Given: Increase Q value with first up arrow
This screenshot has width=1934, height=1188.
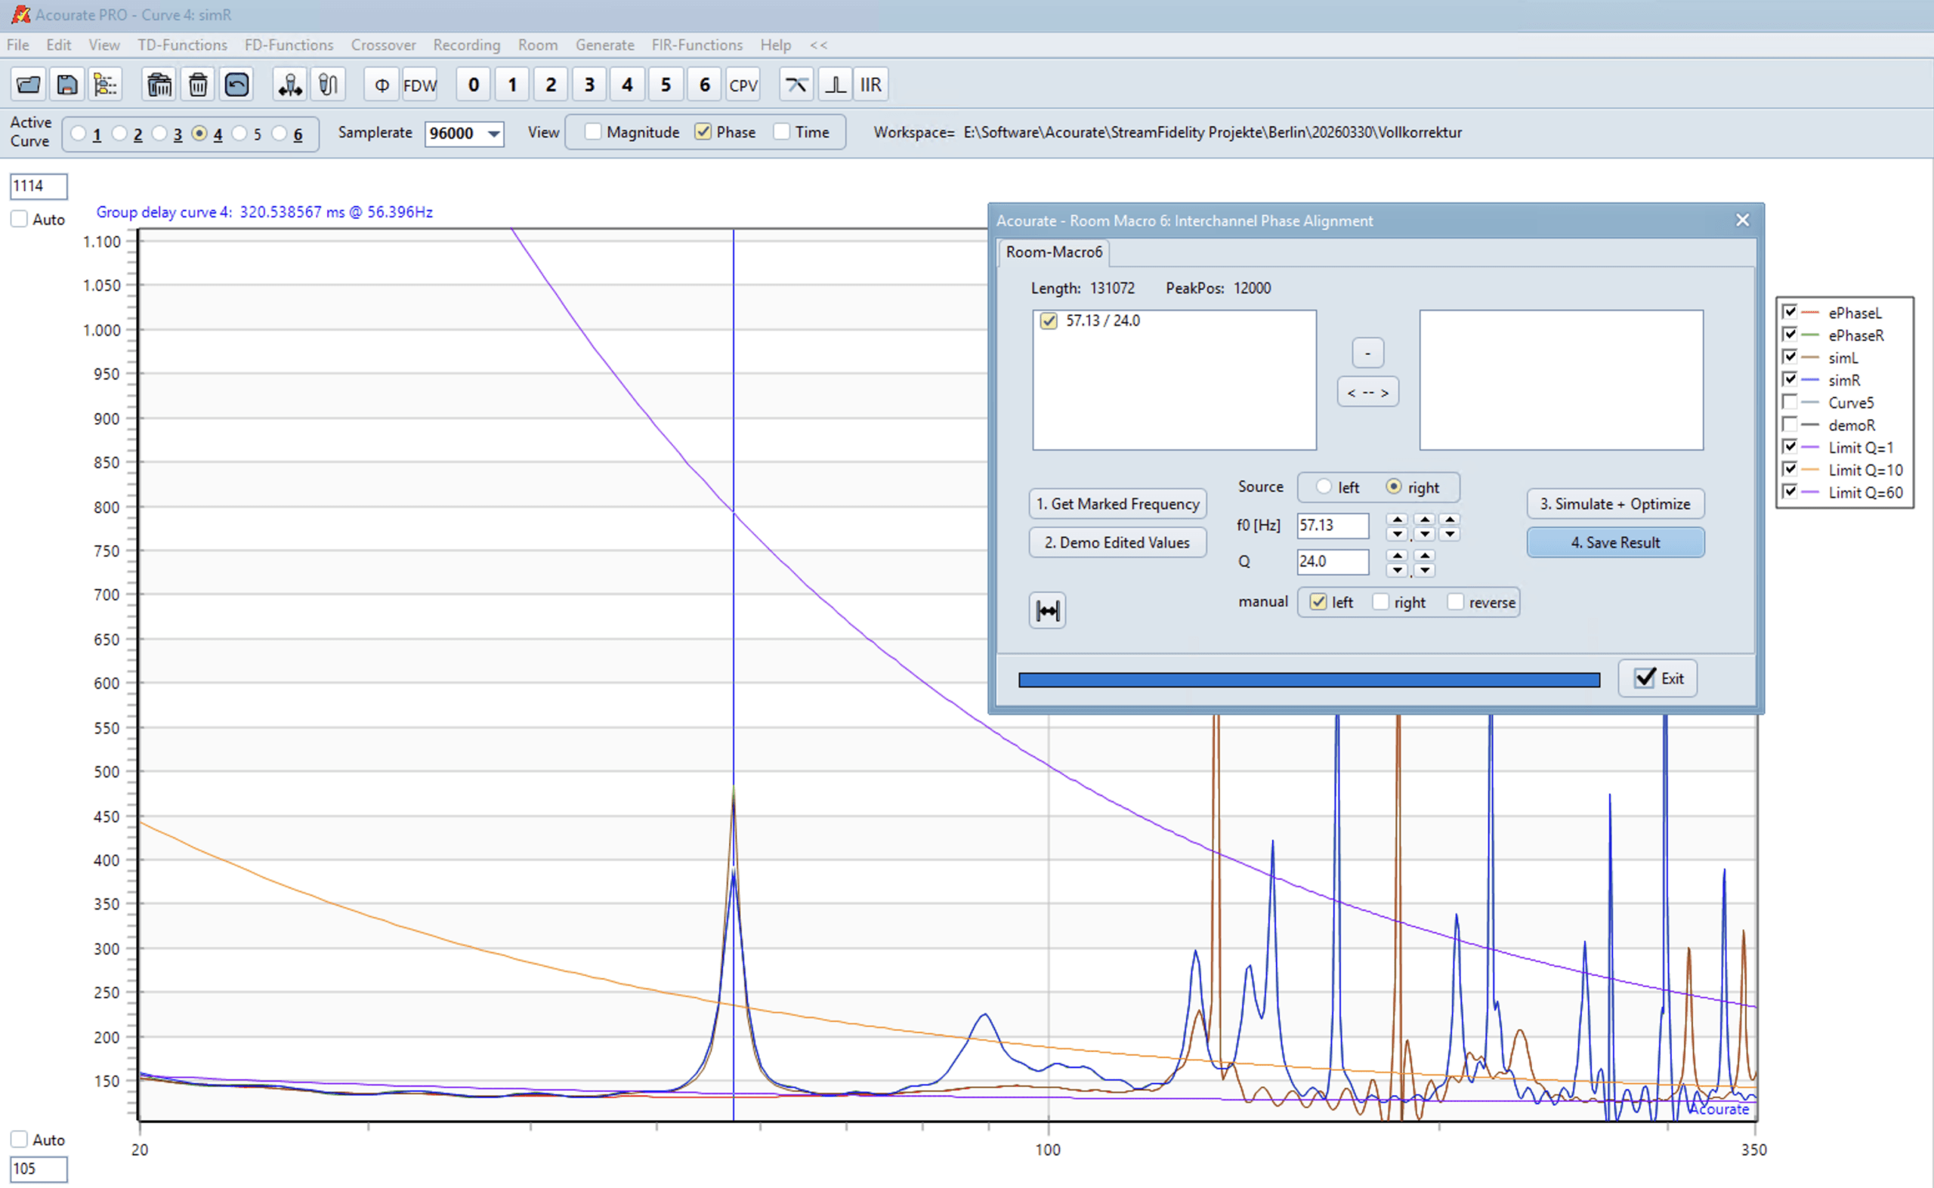Looking at the screenshot, I should pos(1396,556).
